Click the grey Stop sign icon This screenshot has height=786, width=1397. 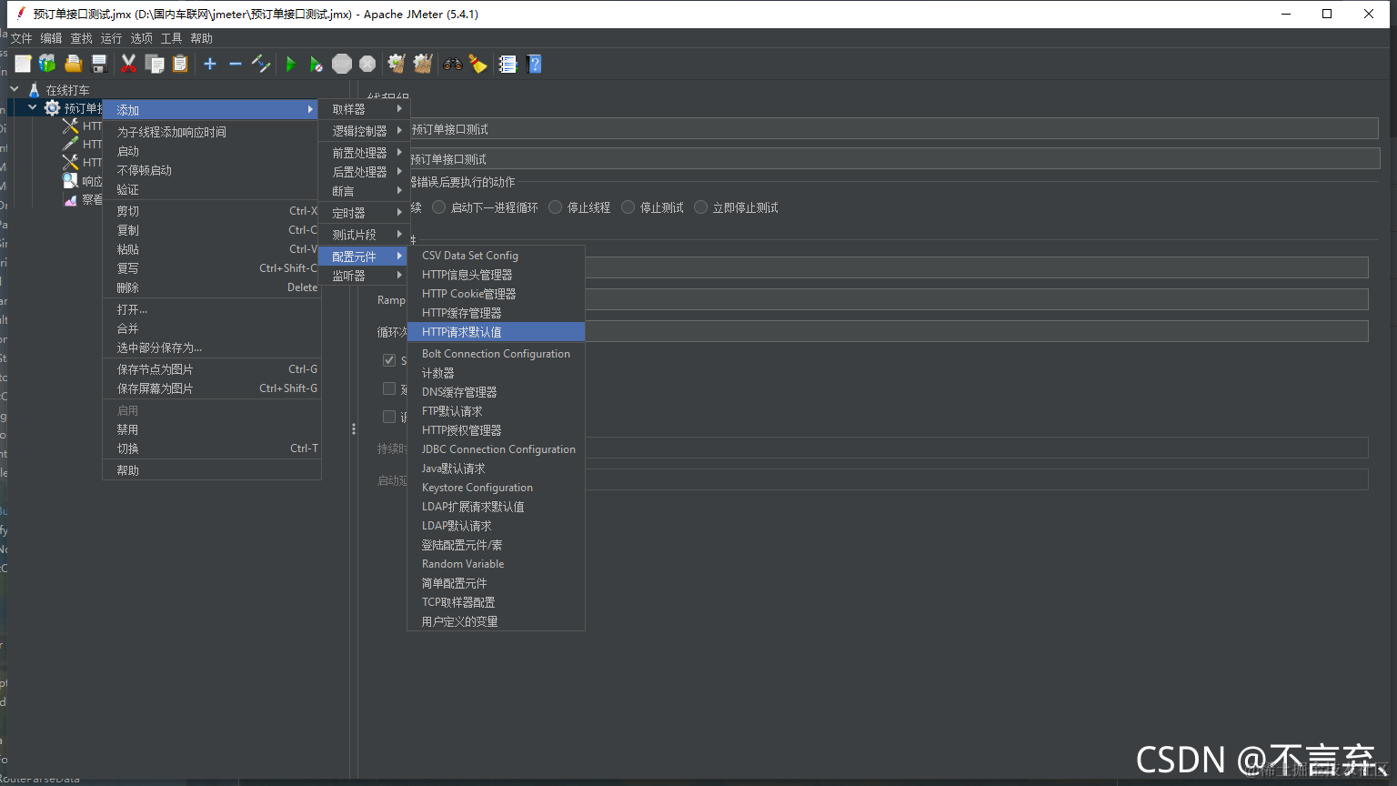click(342, 64)
